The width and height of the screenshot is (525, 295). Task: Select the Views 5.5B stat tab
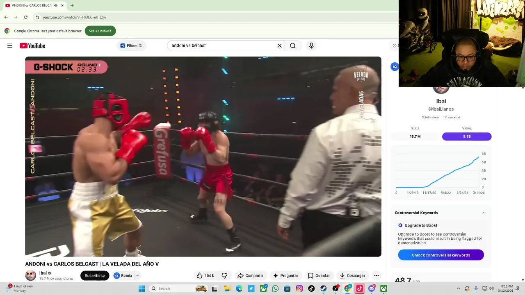pyautogui.click(x=467, y=136)
